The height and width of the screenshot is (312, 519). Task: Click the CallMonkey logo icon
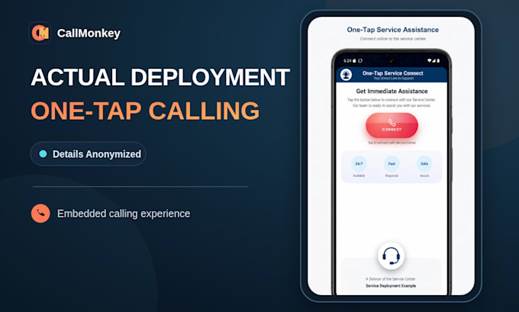point(40,33)
